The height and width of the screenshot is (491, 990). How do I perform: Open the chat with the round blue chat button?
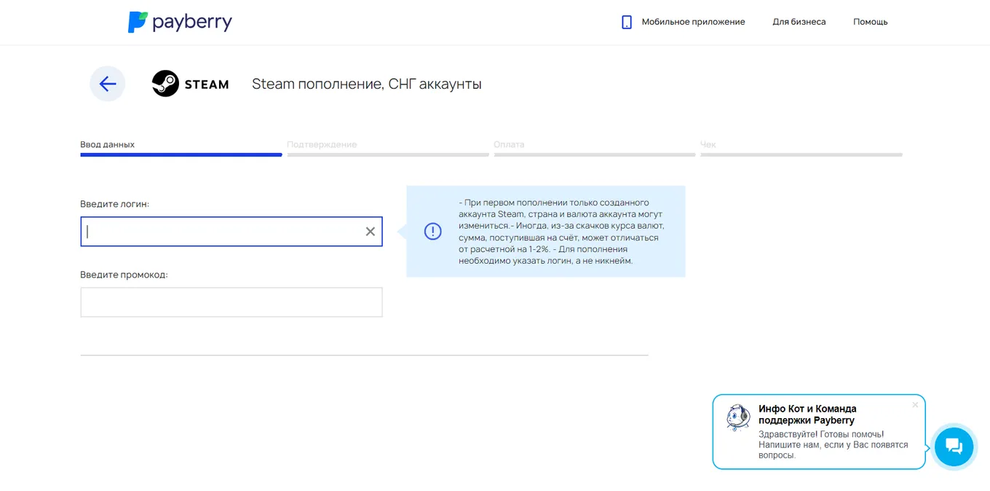[954, 446]
